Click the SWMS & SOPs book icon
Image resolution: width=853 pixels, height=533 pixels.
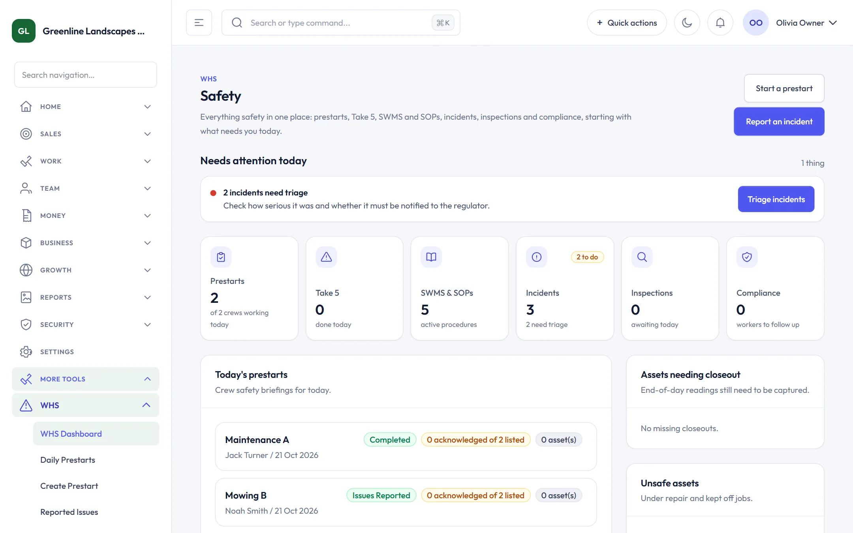pos(431,257)
